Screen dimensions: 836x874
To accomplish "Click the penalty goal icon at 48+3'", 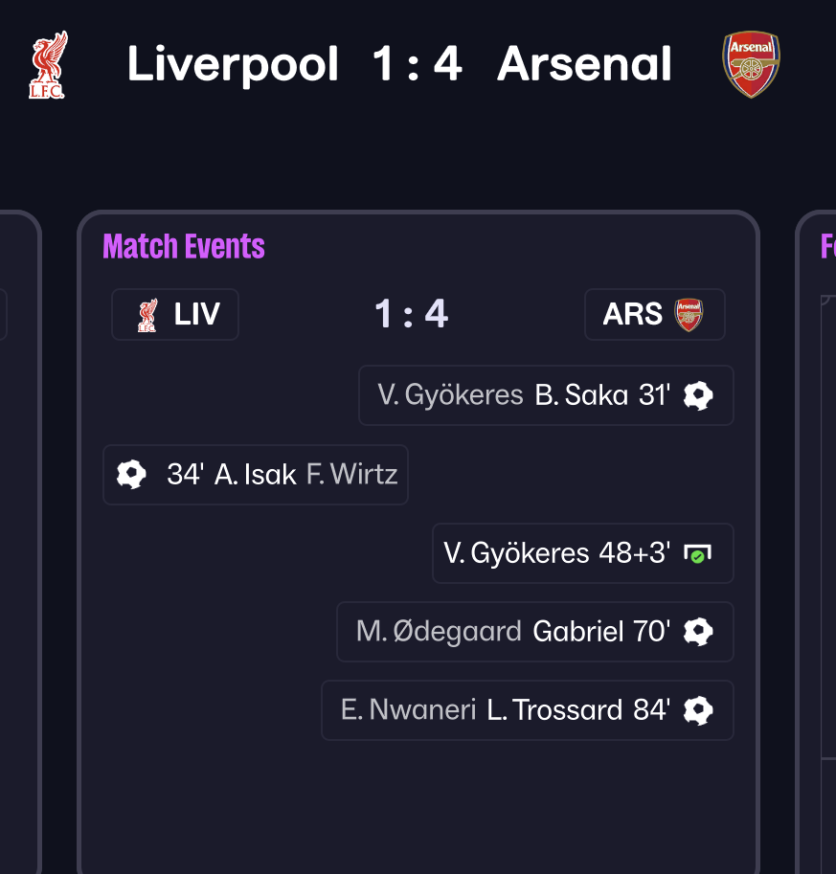I will (697, 553).
